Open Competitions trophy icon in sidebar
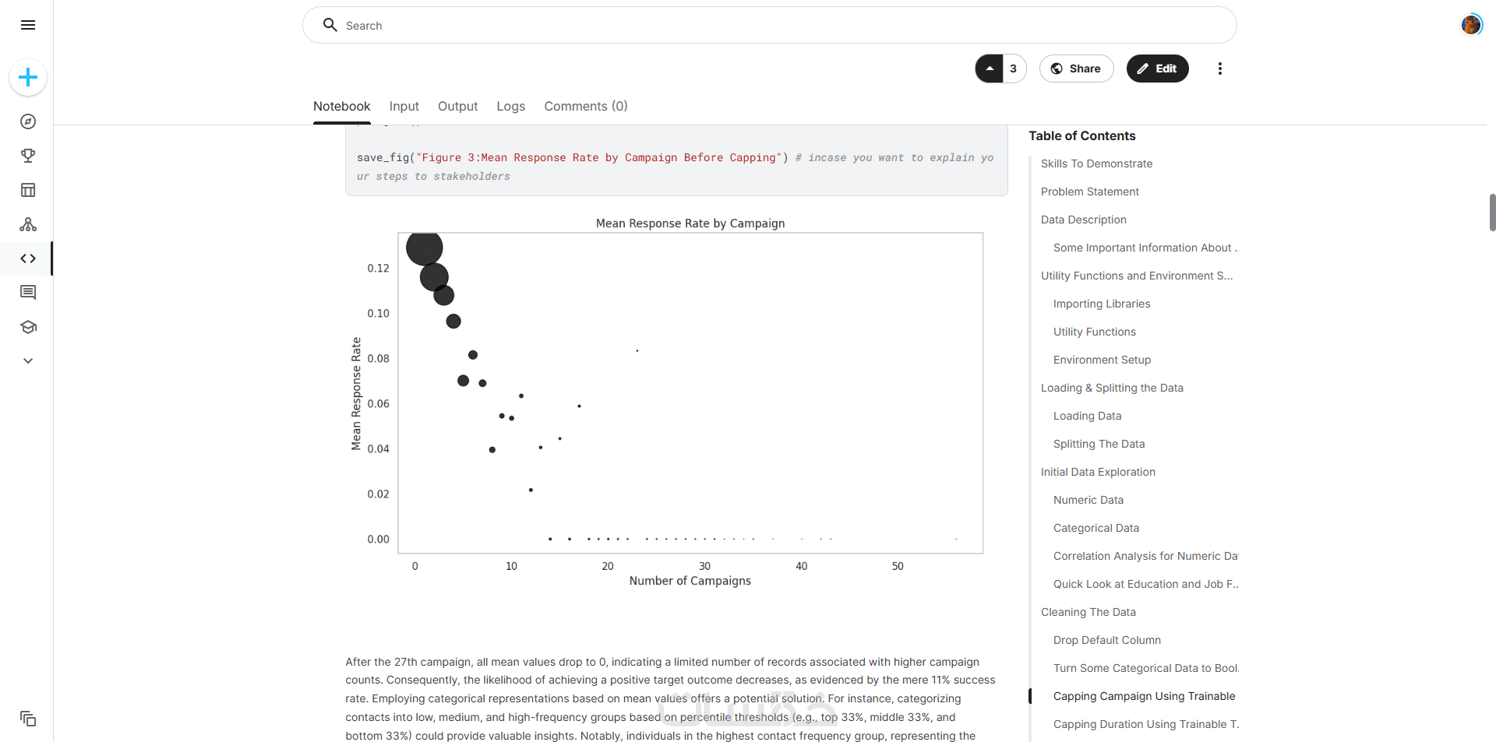1496x742 pixels. [x=28, y=156]
